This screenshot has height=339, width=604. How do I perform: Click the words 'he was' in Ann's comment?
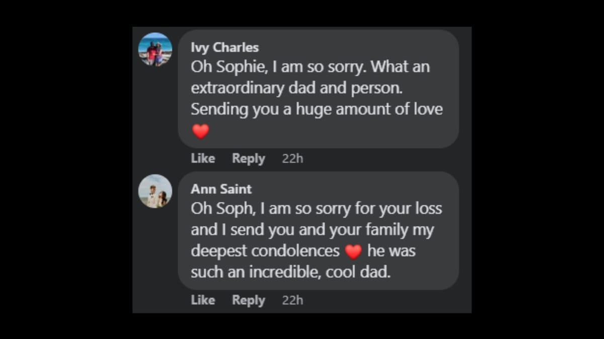coord(391,251)
